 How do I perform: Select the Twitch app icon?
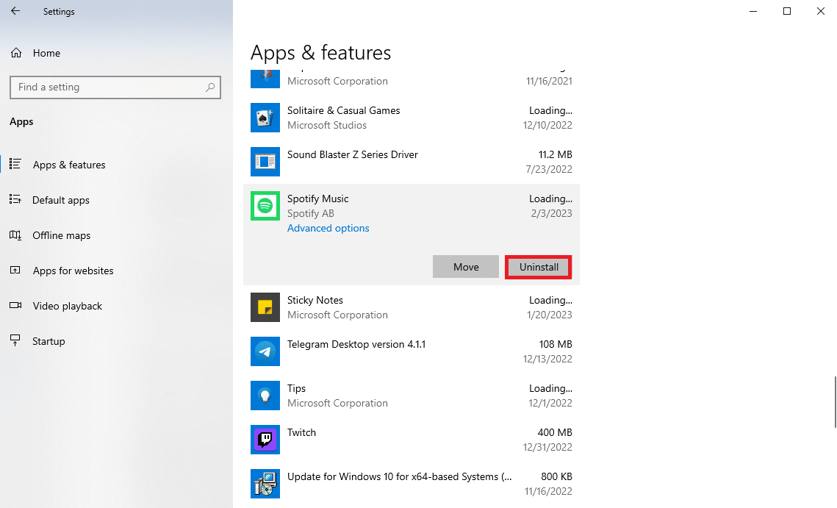265,440
